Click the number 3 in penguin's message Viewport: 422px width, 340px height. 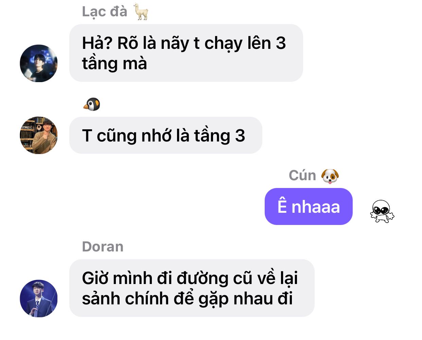pos(240,136)
